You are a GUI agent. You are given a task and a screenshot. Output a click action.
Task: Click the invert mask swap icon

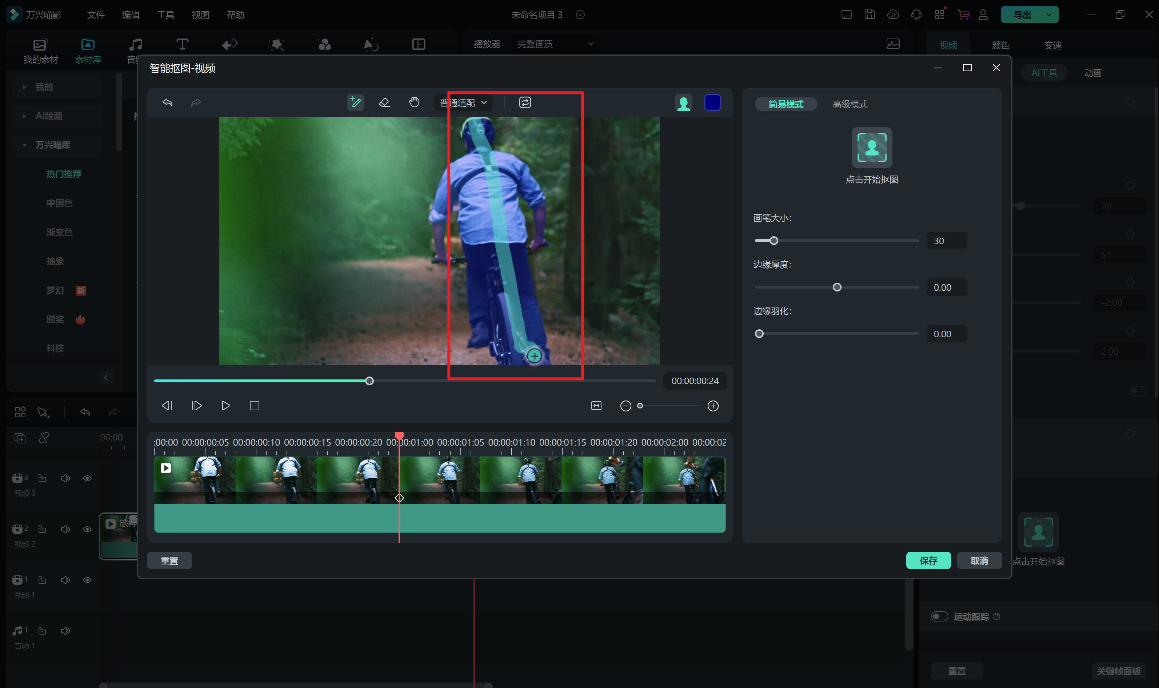[x=524, y=102]
